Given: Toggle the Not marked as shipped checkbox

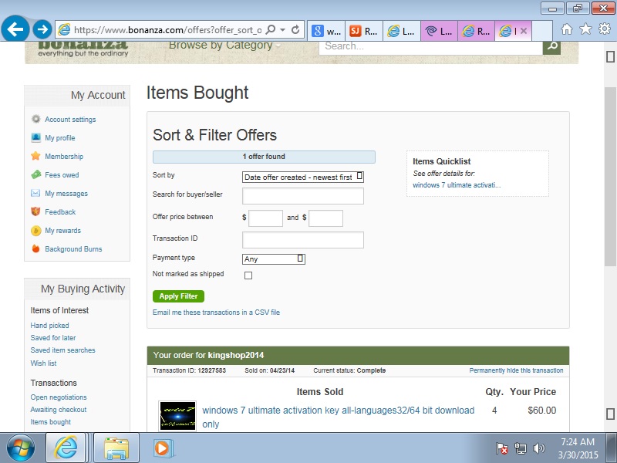Looking at the screenshot, I should click(x=248, y=275).
